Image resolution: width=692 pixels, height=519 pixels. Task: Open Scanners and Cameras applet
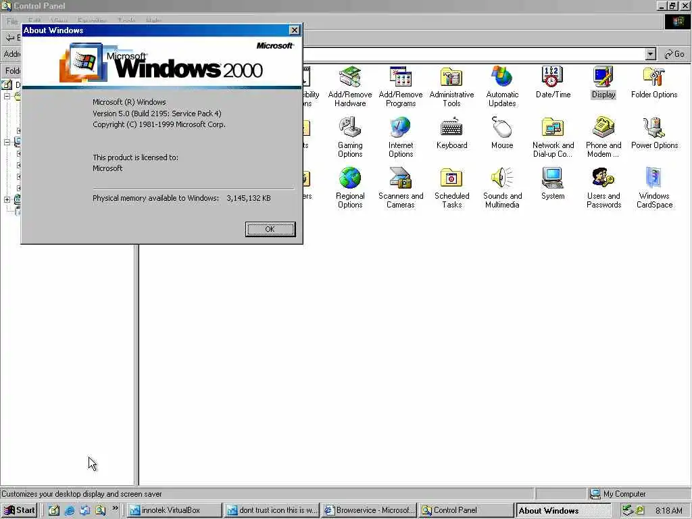point(401,188)
